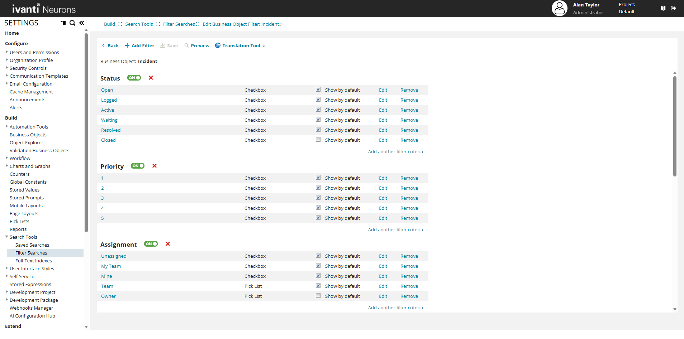Click Filter Searches breadcrumb link
The width and height of the screenshot is (684, 339).
(179, 24)
